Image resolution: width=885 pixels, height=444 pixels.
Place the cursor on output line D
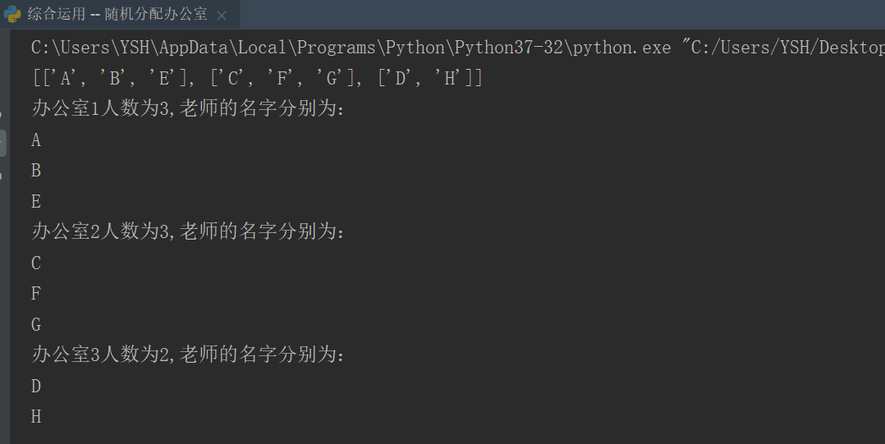click(x=36, y=386)
